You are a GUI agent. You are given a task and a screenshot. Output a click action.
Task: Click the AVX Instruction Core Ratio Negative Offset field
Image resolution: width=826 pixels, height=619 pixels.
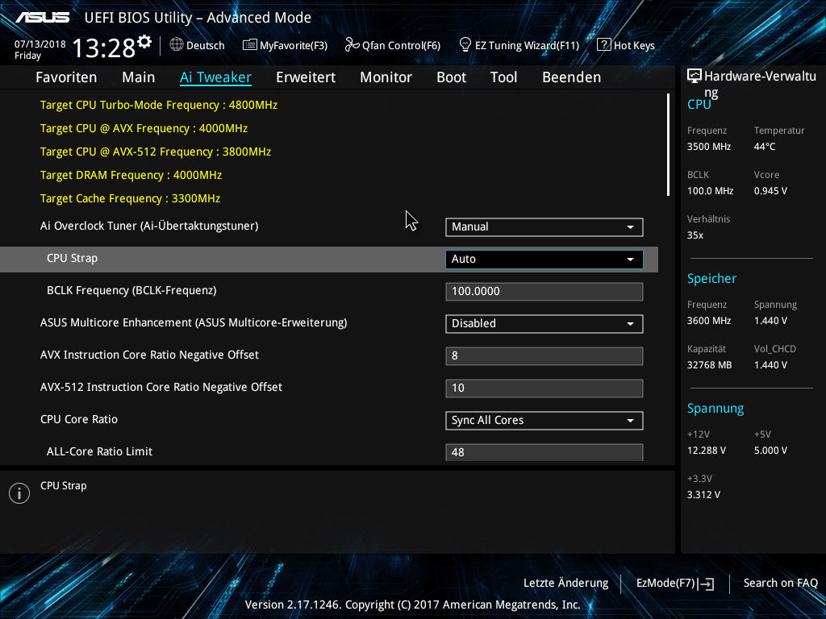[x=544, y=355]
